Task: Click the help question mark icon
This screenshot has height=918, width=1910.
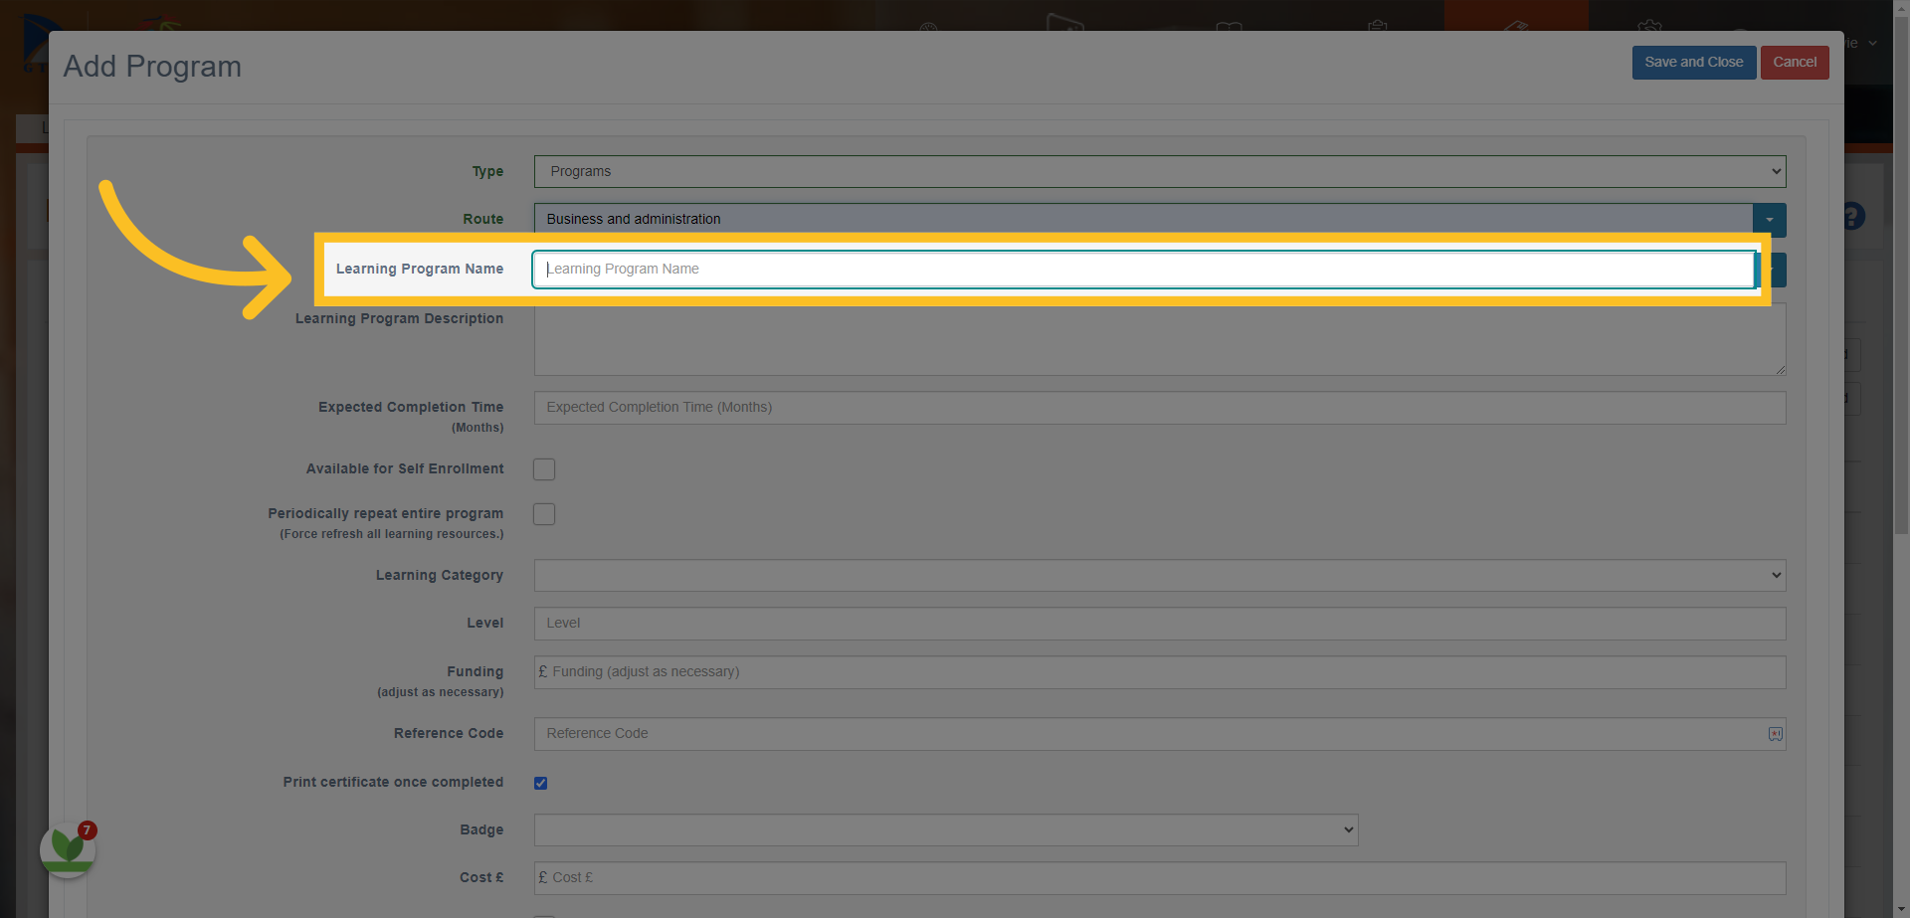Action: [1853, 216]
